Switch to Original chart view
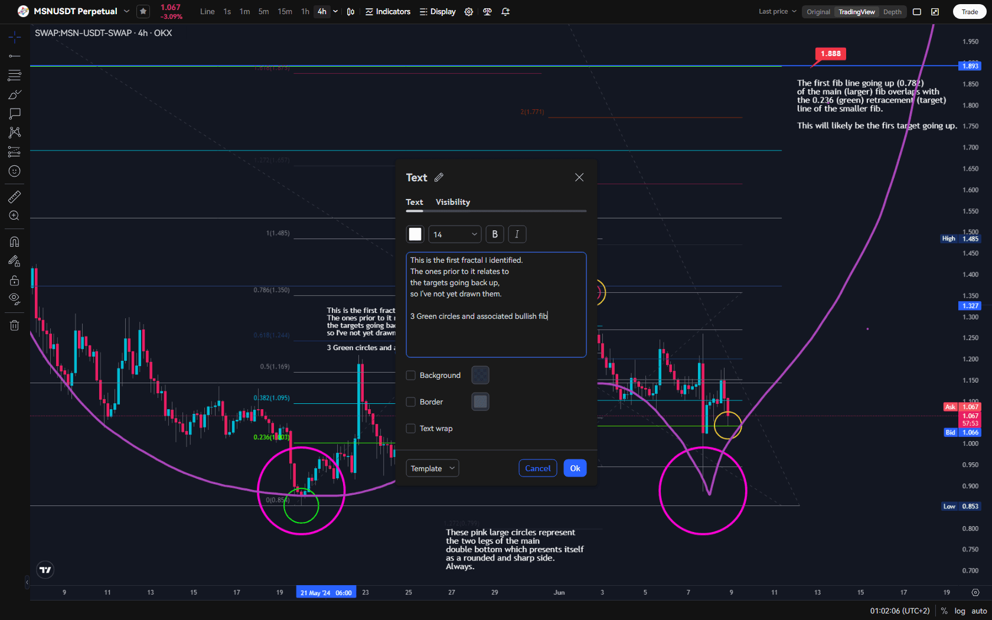Image resolution: width=992 pixels, height=620 pixels. point(818,12)
